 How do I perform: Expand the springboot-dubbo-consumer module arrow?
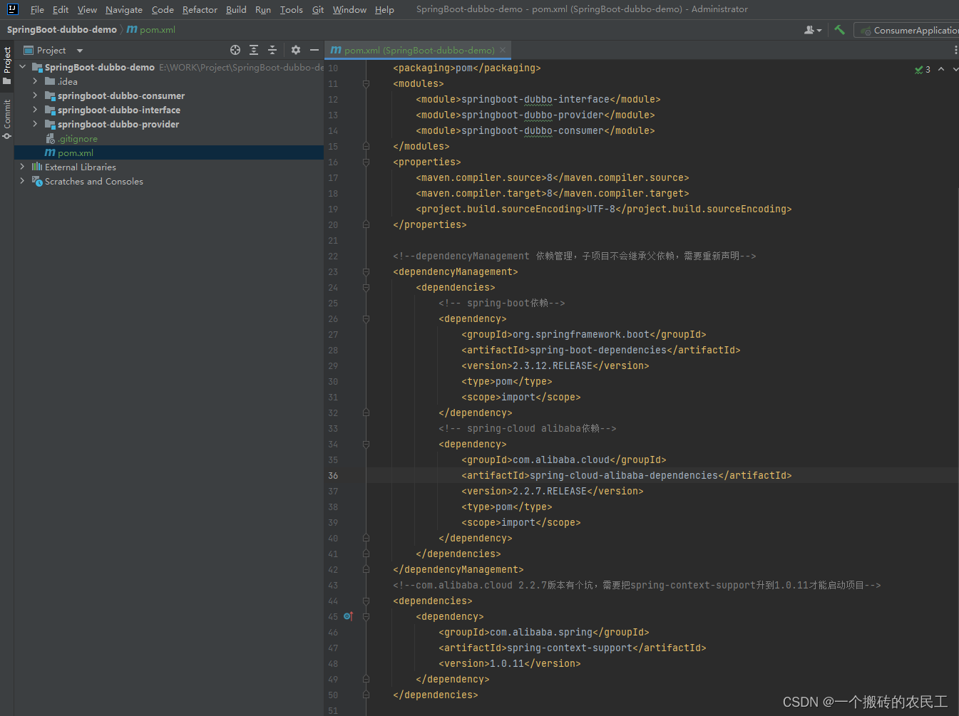(x=35, y=95)
